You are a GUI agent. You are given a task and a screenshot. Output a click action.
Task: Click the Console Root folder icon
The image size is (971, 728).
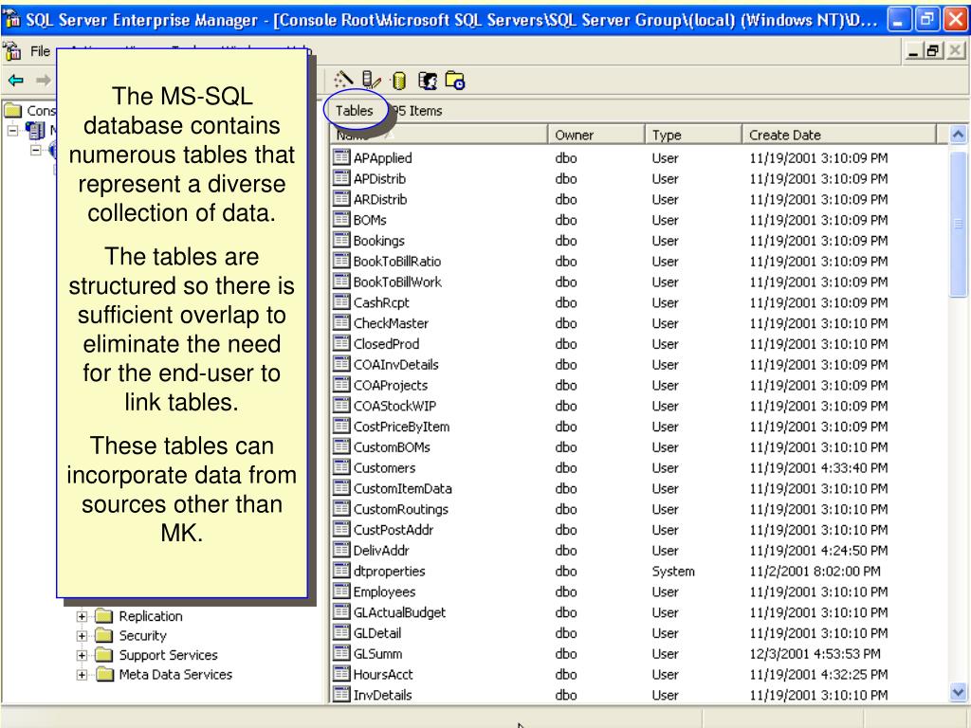(x=13, y=110)
